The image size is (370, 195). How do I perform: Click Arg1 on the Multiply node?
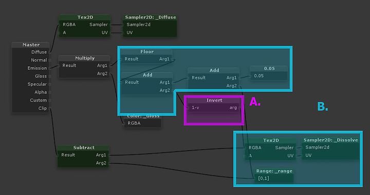point(102,66)
